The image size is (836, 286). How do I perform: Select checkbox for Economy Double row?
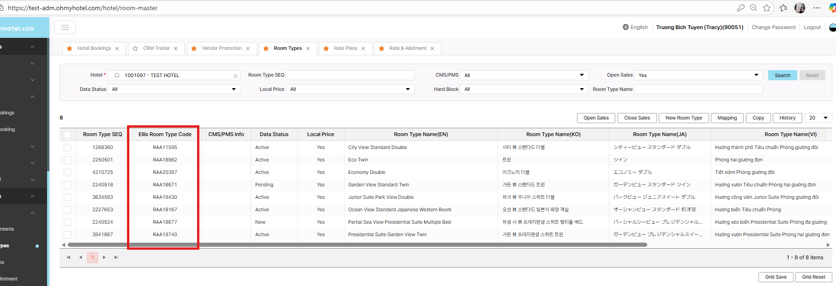67,173
